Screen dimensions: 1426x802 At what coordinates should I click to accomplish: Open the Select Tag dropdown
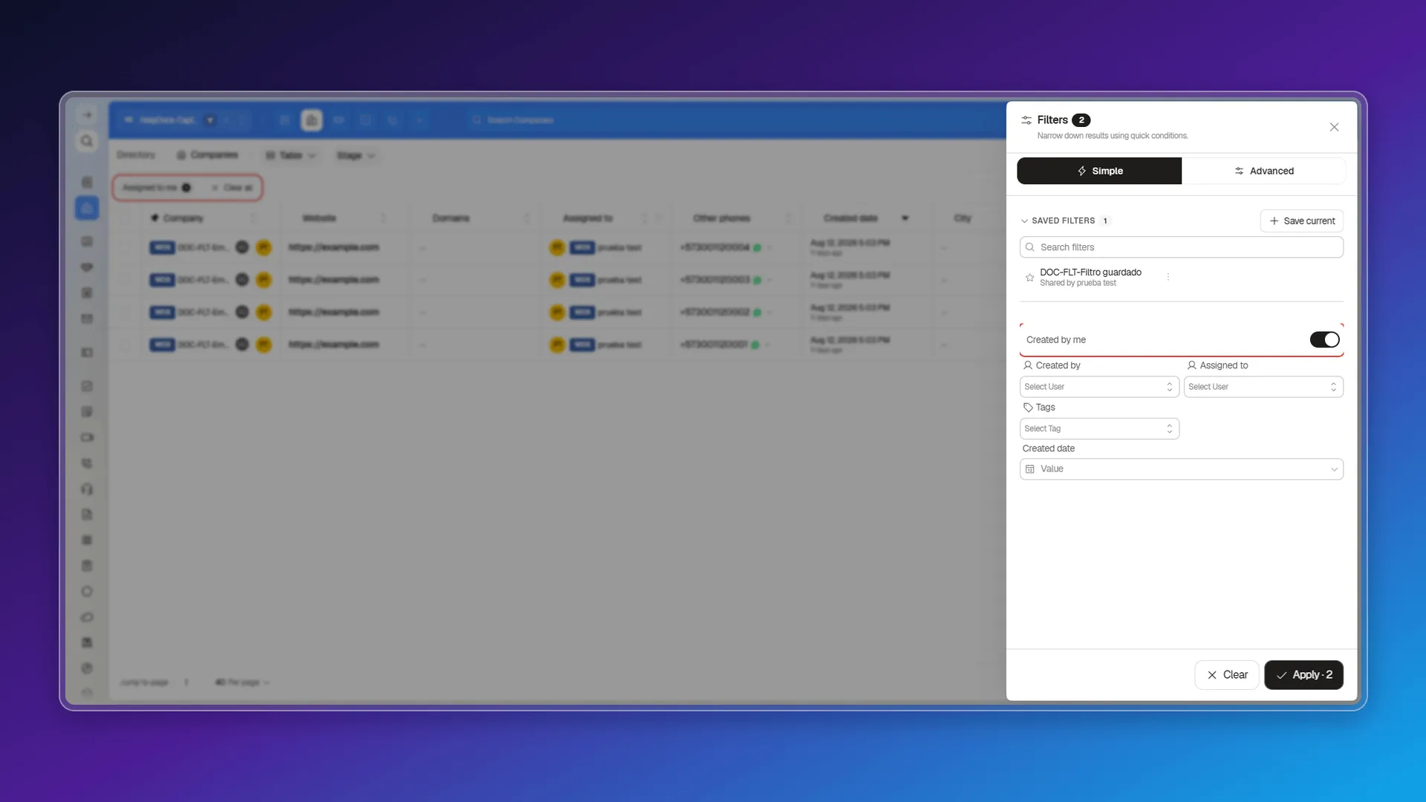point(1099,428)
